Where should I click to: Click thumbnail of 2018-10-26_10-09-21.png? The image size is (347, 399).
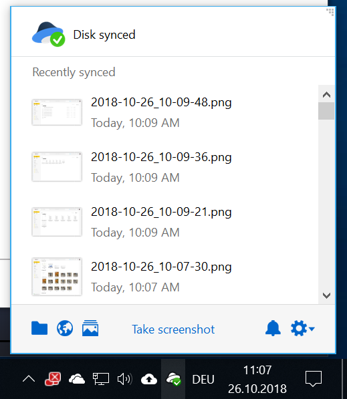[x=57, y=222]
